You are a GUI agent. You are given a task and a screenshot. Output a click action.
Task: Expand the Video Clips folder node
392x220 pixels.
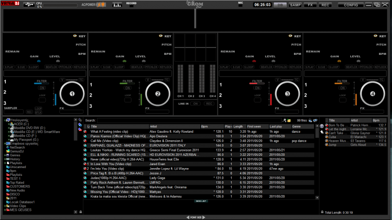tap(5, 206)
